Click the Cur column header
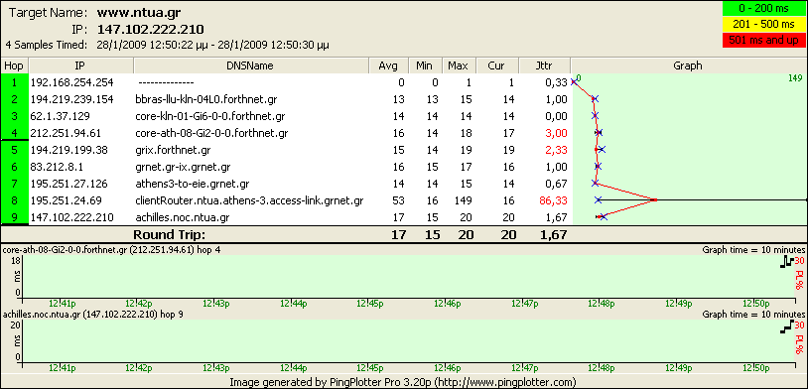The height and width of the screenshot is (389, 808). pyautogui.click(x=497, y=65)
